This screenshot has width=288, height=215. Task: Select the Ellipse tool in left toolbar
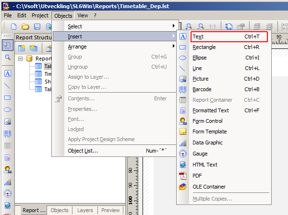click(7, 110)
